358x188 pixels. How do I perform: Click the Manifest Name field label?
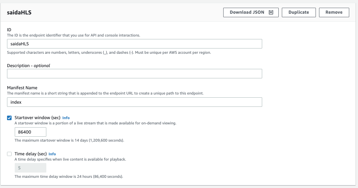tap(22, 88)
